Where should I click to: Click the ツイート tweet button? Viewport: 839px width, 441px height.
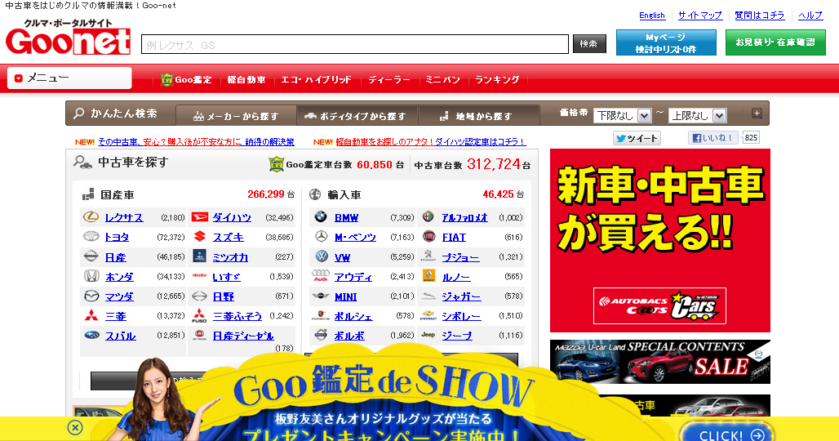pyautogui.click(x=637, y=138)
